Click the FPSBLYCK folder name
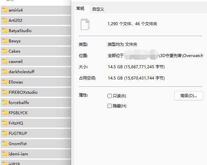Image resolution: width=207 pixels, height=165 pixels. coord(18,113)
